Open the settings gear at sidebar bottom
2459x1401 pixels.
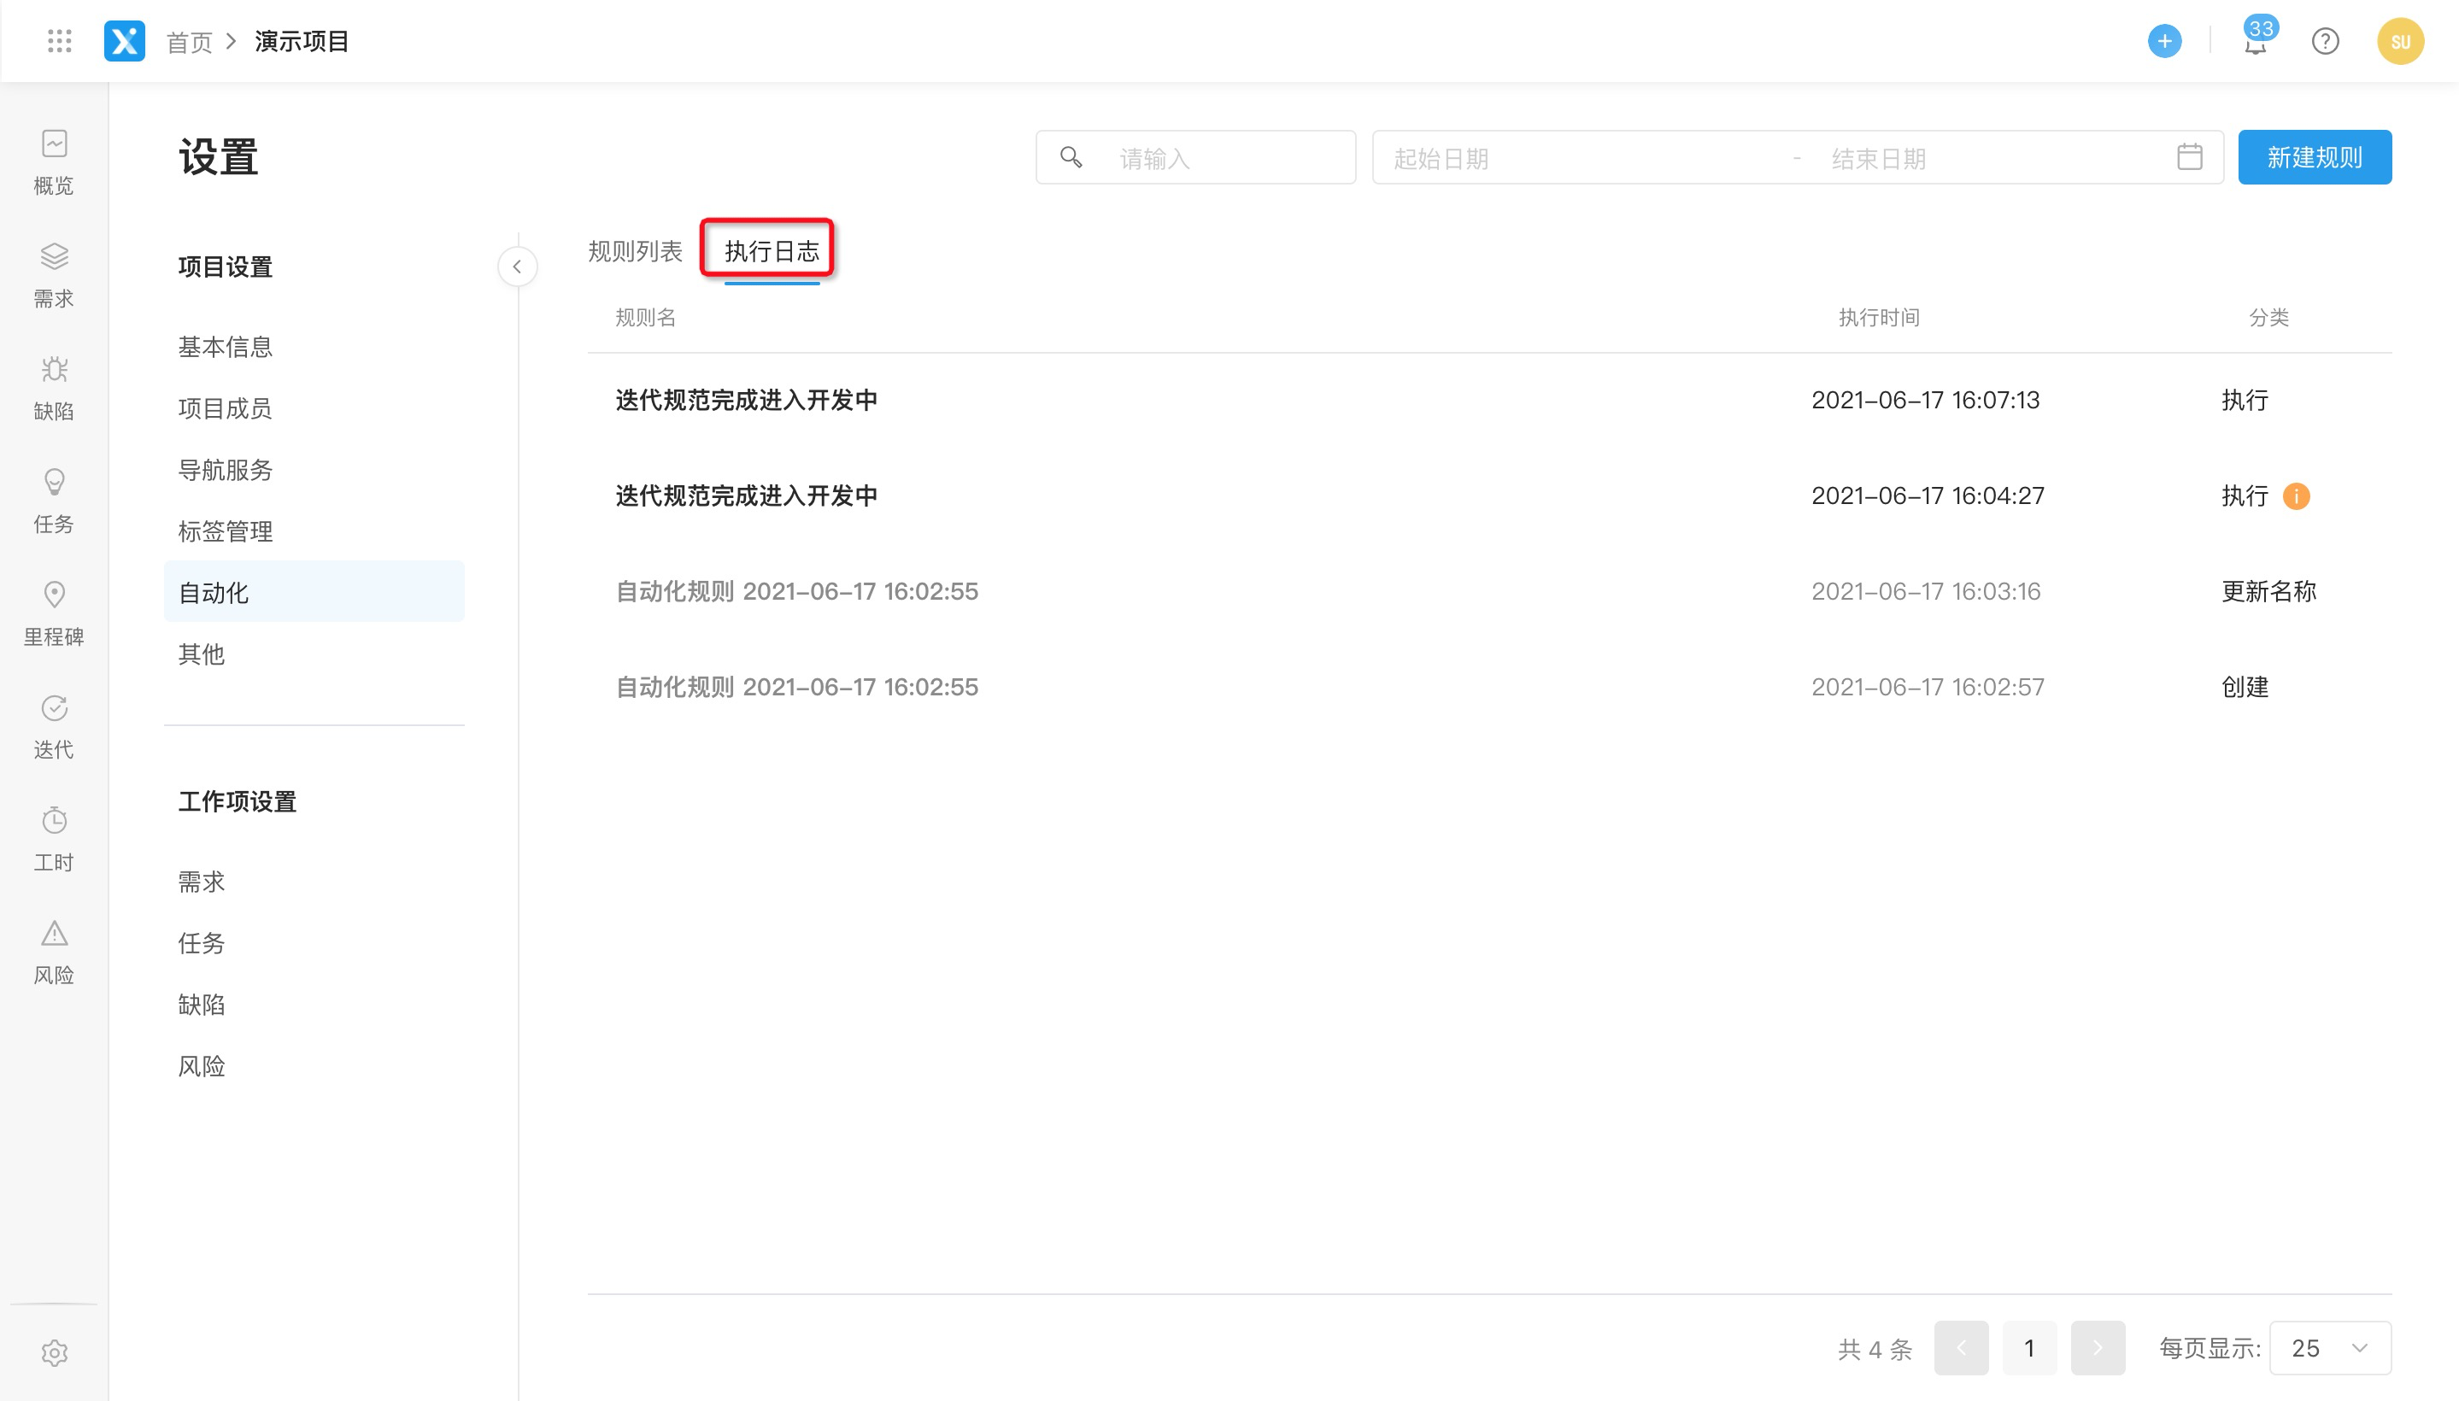(54, 1353)
